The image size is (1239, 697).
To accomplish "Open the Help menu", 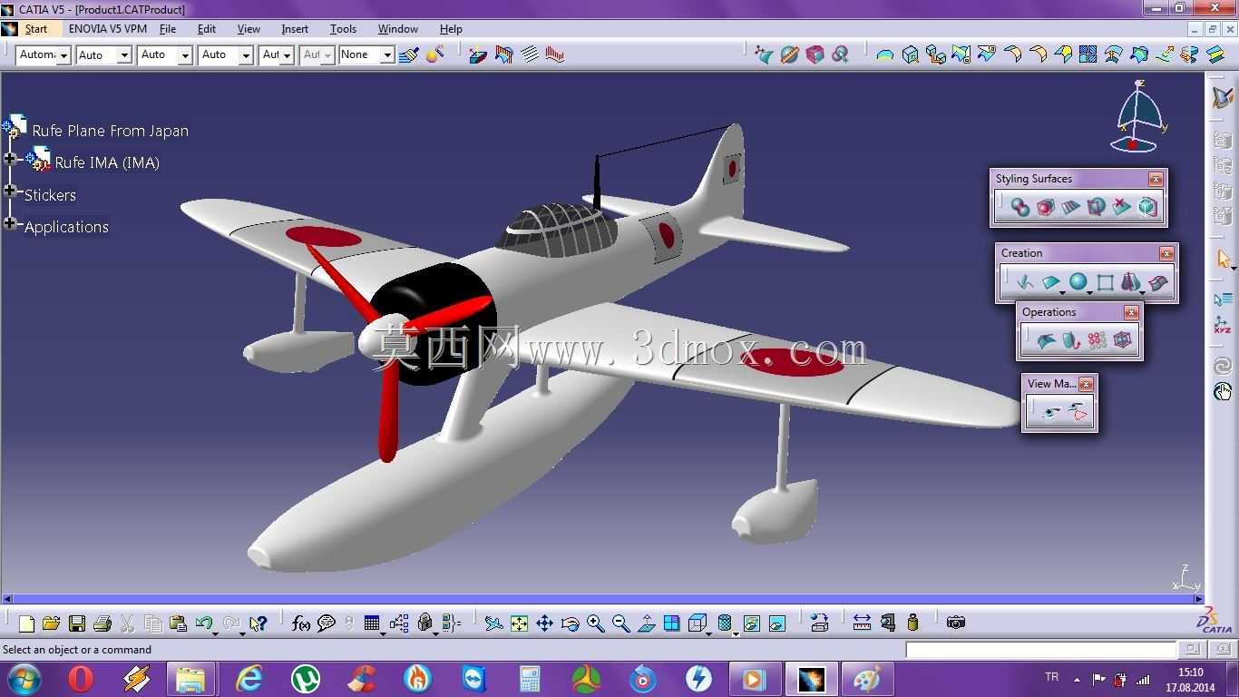I will tap(451, 29).
